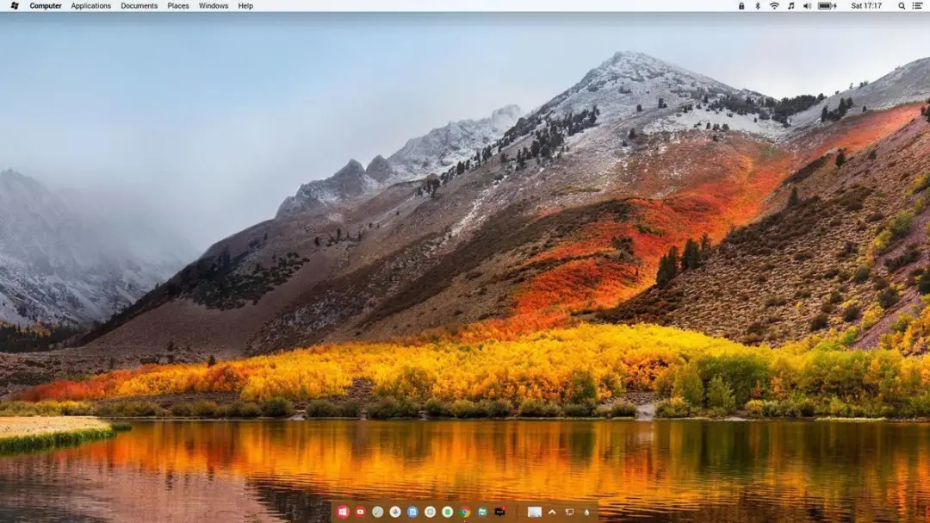The height and width of the screenshot is (523, 930).
Task: Open Bluetooth status icon
Action: click(x=758, y=6)
